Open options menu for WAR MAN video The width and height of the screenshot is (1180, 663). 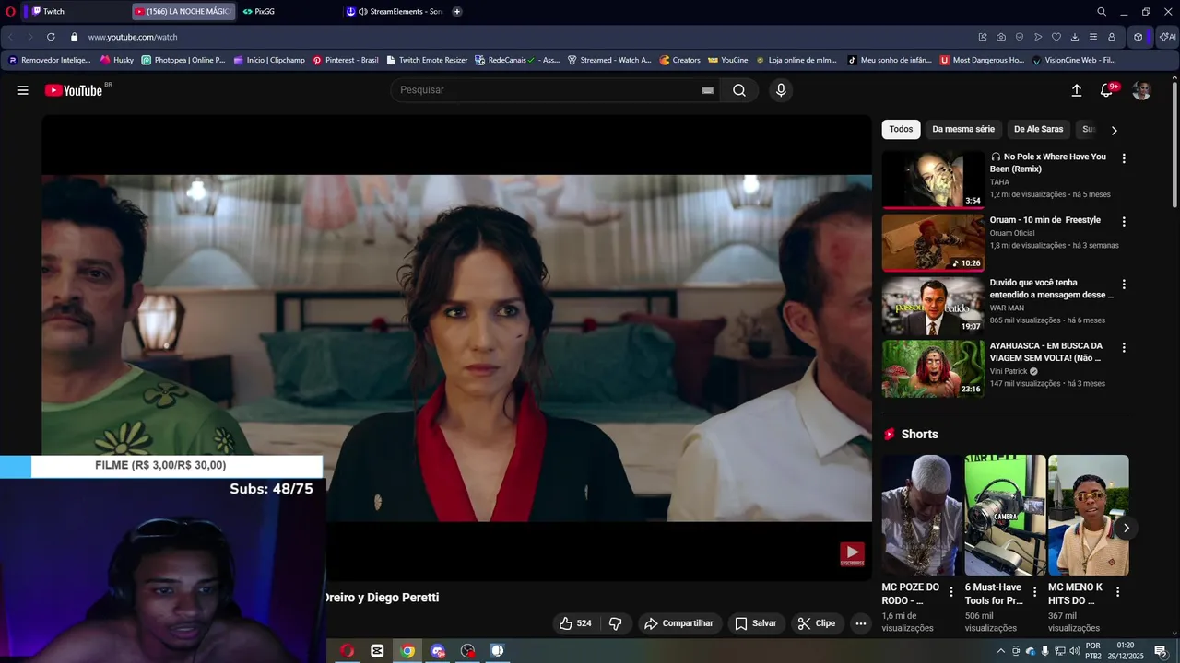click(x=1124, y=285)
